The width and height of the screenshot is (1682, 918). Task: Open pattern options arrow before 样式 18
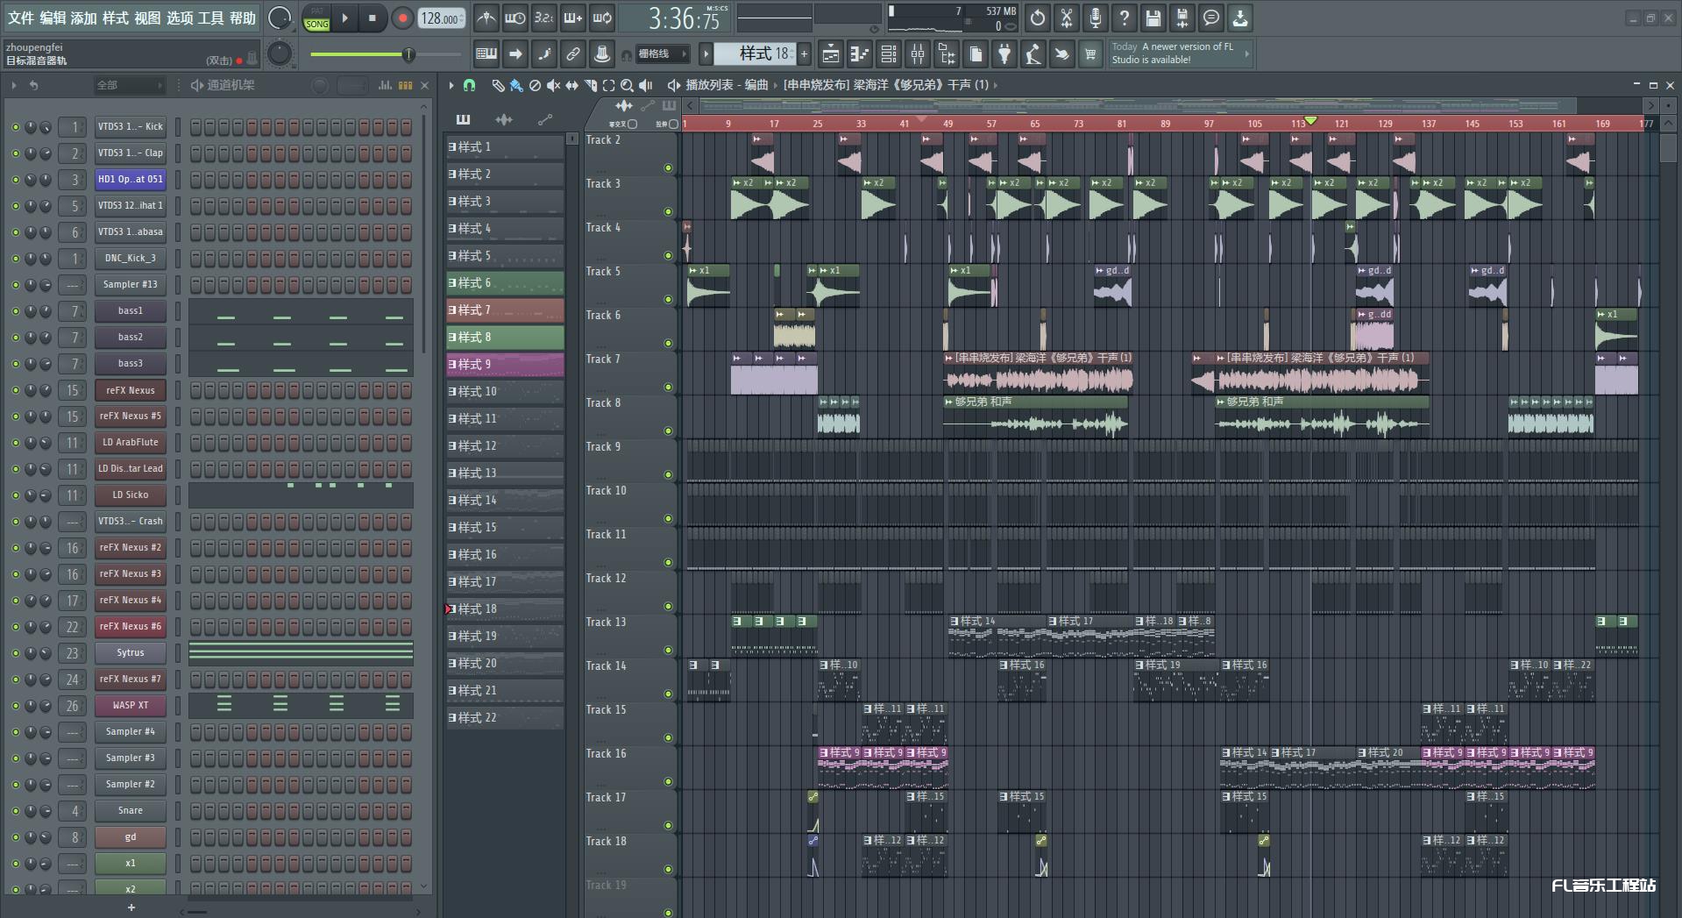pos(706,54)
